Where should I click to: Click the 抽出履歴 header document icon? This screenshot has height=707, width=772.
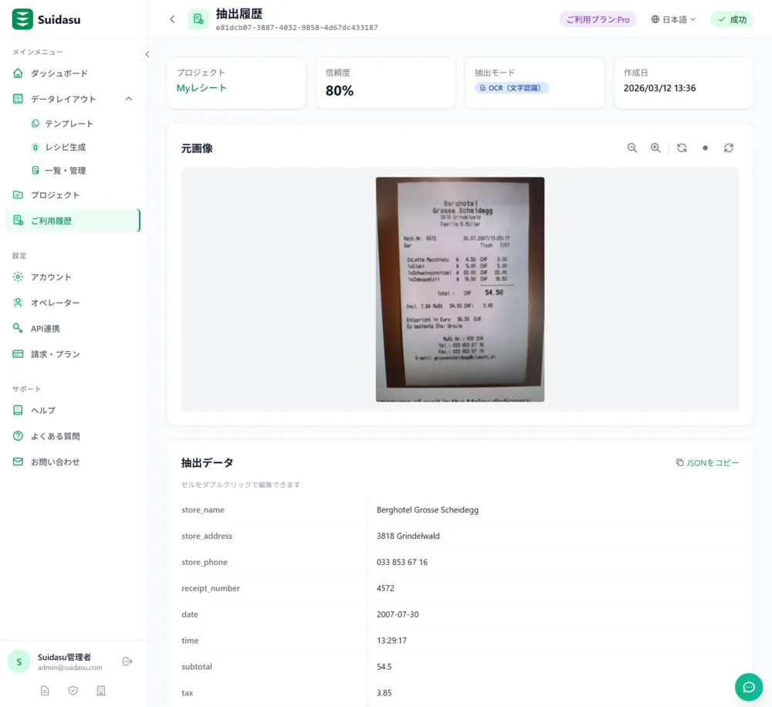[x=198, y=19]
